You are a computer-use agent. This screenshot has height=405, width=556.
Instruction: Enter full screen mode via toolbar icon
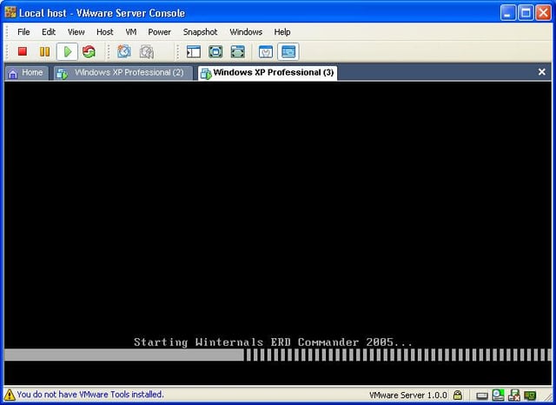pos(215,52)
